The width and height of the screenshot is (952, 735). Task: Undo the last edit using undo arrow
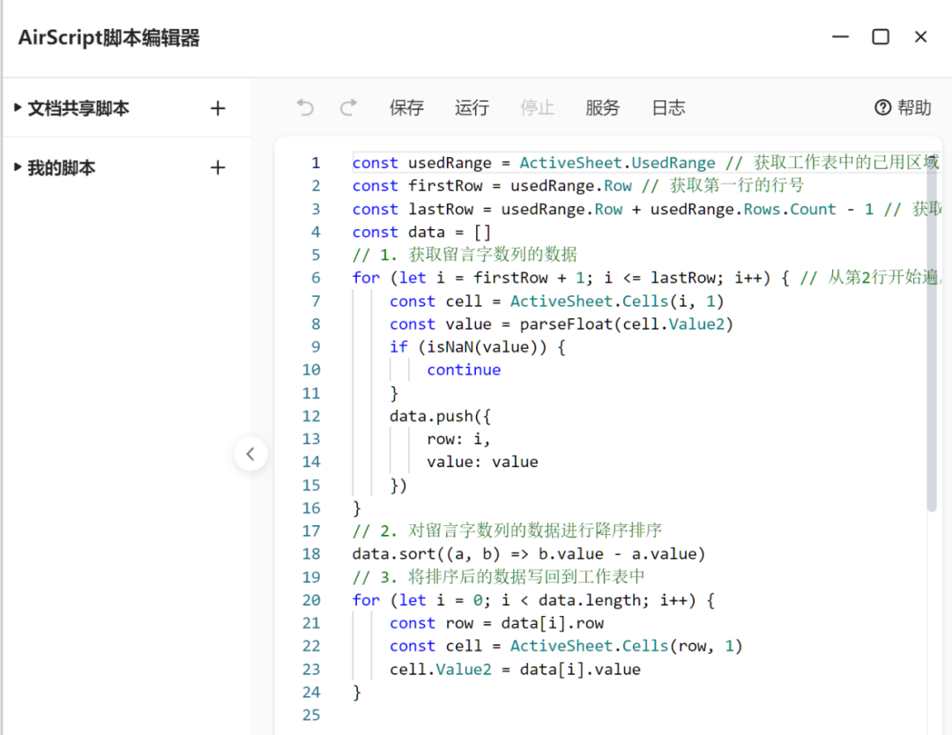(x=305, y=108)
